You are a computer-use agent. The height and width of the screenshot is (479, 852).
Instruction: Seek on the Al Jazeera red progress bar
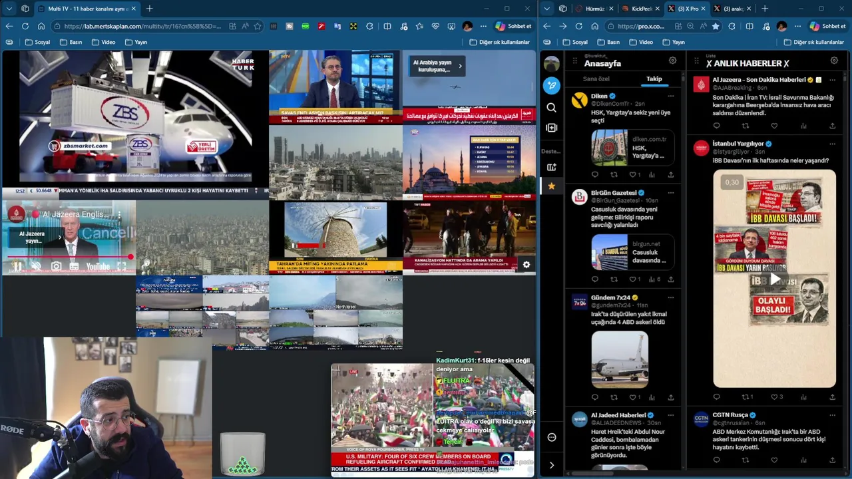[69, 257]
